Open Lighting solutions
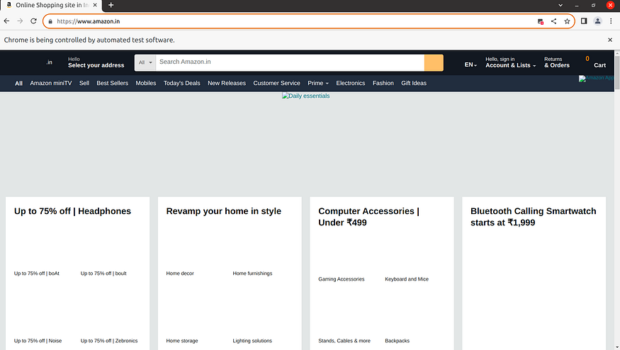The height and width of the screenshot is (350, 620). point(252,341)
